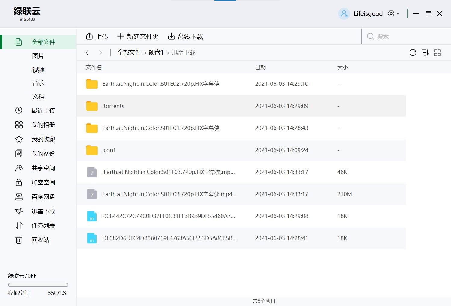Navigate to 全部文件 in breadcrumb

pos(129,52)
